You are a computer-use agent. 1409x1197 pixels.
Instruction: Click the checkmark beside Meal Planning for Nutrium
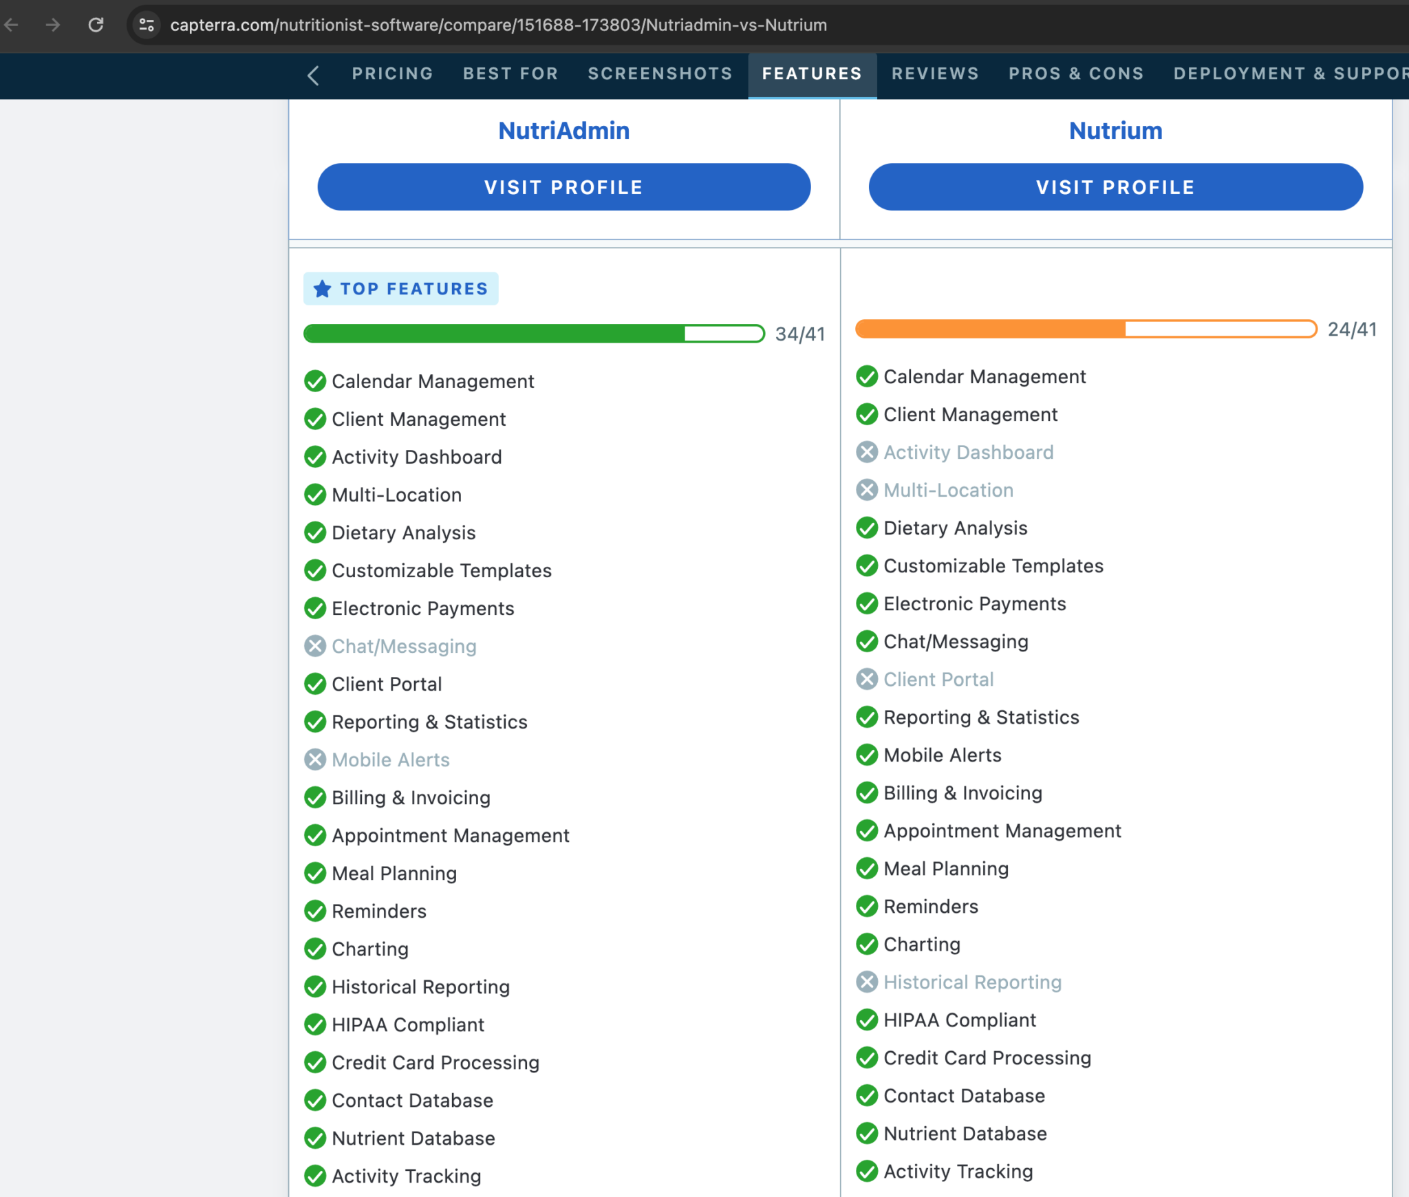[866, 868]
